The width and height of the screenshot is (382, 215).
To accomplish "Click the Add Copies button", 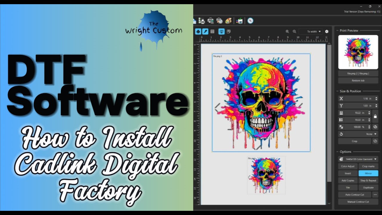I will [x=348, y=181].
